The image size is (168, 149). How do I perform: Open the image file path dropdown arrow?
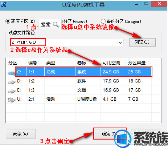pos(120,43)
